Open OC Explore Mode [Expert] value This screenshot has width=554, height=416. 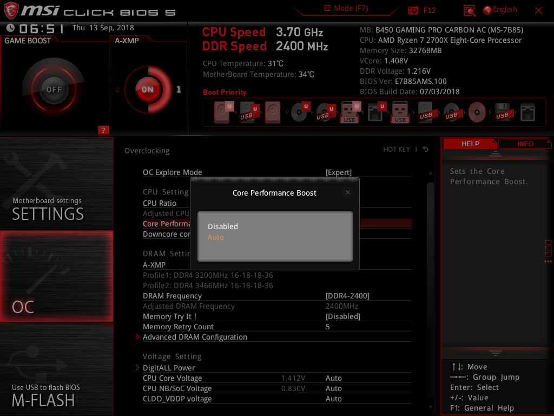tap(339, 172)
